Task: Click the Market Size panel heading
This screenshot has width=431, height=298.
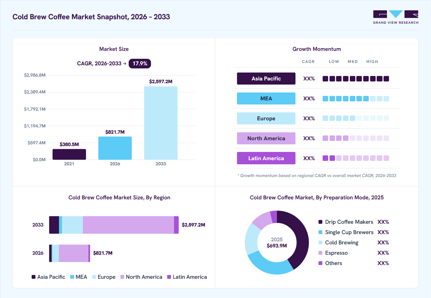Action: pyautogui.click(x=114, y=49)
